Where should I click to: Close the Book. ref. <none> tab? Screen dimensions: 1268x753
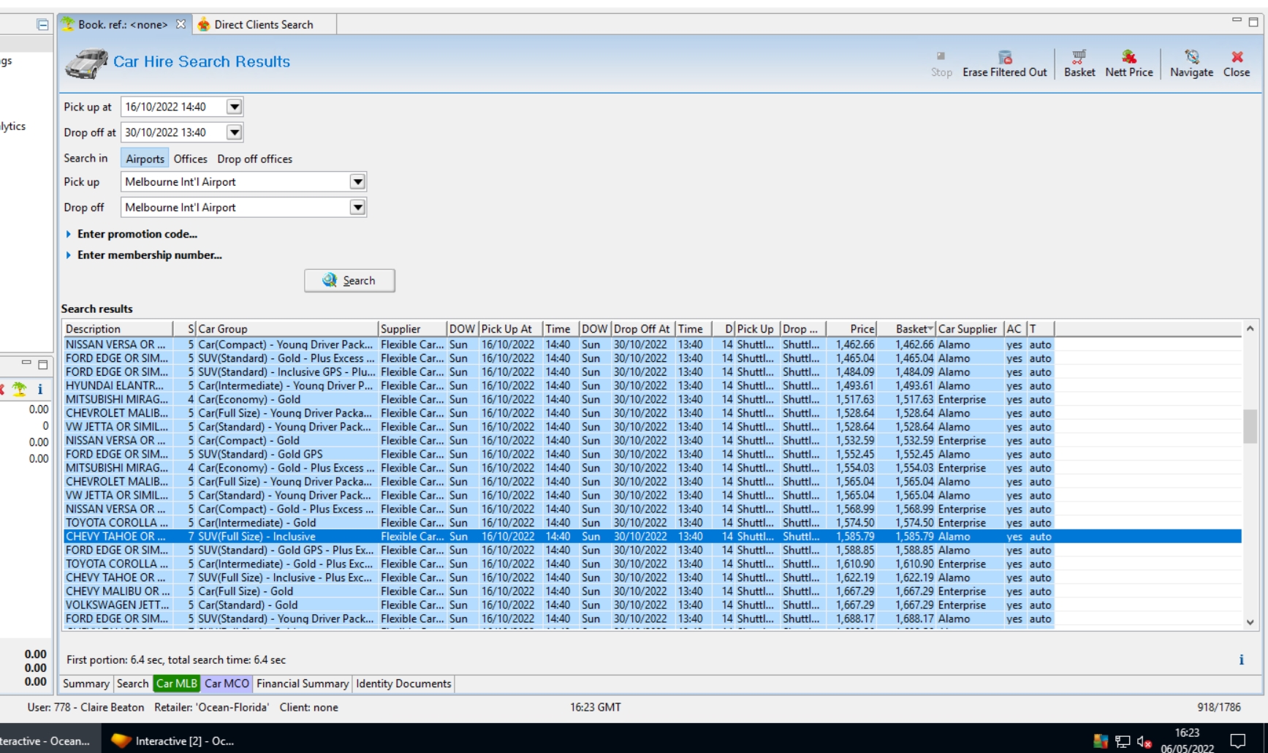tap(181, 24)
